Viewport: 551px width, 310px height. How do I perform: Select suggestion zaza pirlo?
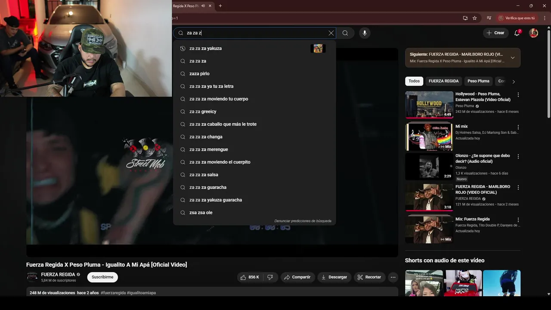[254, 74]
